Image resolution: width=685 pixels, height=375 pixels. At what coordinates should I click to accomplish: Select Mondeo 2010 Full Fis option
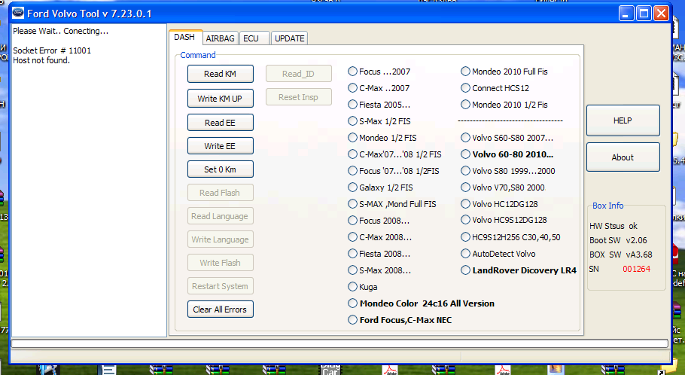[x=504, y=72]
